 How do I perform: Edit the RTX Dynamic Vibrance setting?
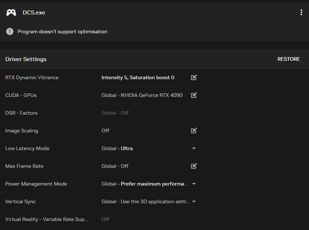pos(194,77)
